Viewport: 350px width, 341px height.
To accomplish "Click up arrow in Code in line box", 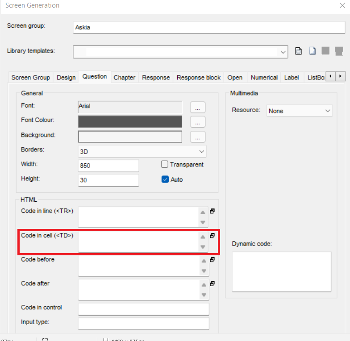I will point(203,212).
